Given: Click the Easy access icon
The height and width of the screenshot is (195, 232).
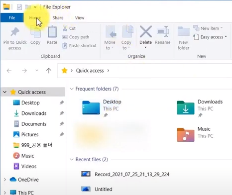Looking at the screenshot, I should click(x=196, y=37).
